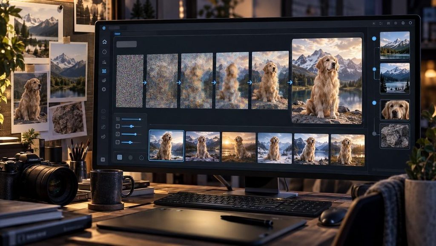Select the fifth dog variation thumbnail
The image size is (436, 246).
click(311, 149)
